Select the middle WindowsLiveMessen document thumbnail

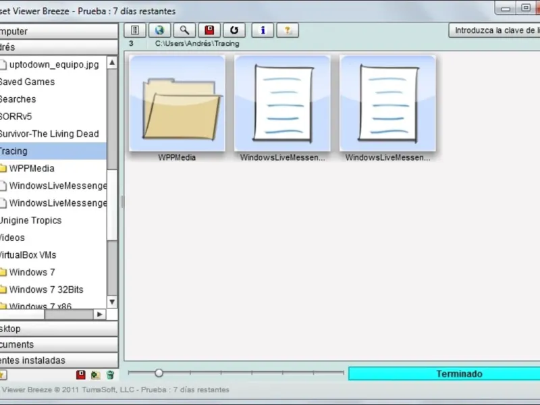(282, 103)
